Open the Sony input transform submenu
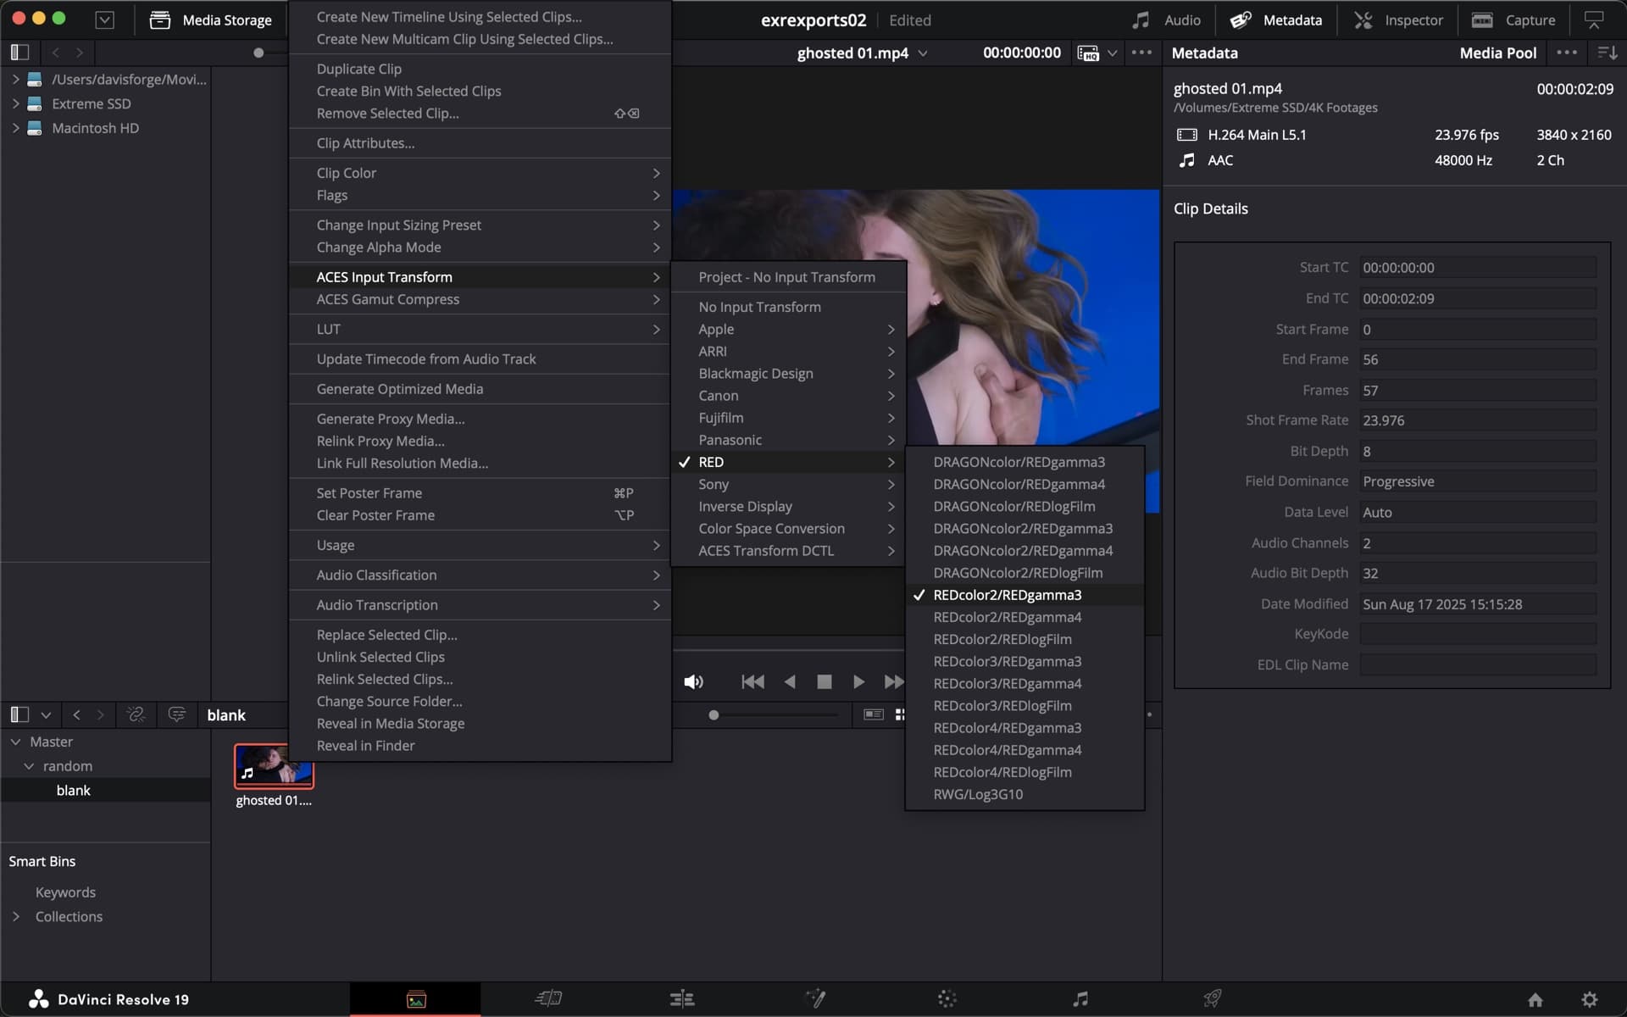 click(788, 484)
